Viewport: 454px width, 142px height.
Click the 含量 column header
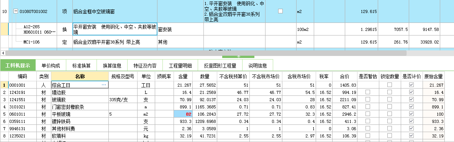coord(183,76)
